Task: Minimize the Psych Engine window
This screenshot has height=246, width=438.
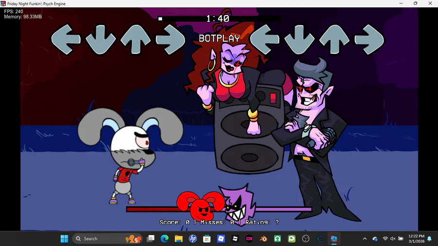Action: coord(401,3)
